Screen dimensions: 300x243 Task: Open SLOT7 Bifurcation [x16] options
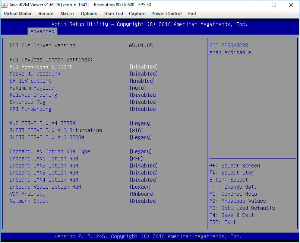click(x=136, y=130)
